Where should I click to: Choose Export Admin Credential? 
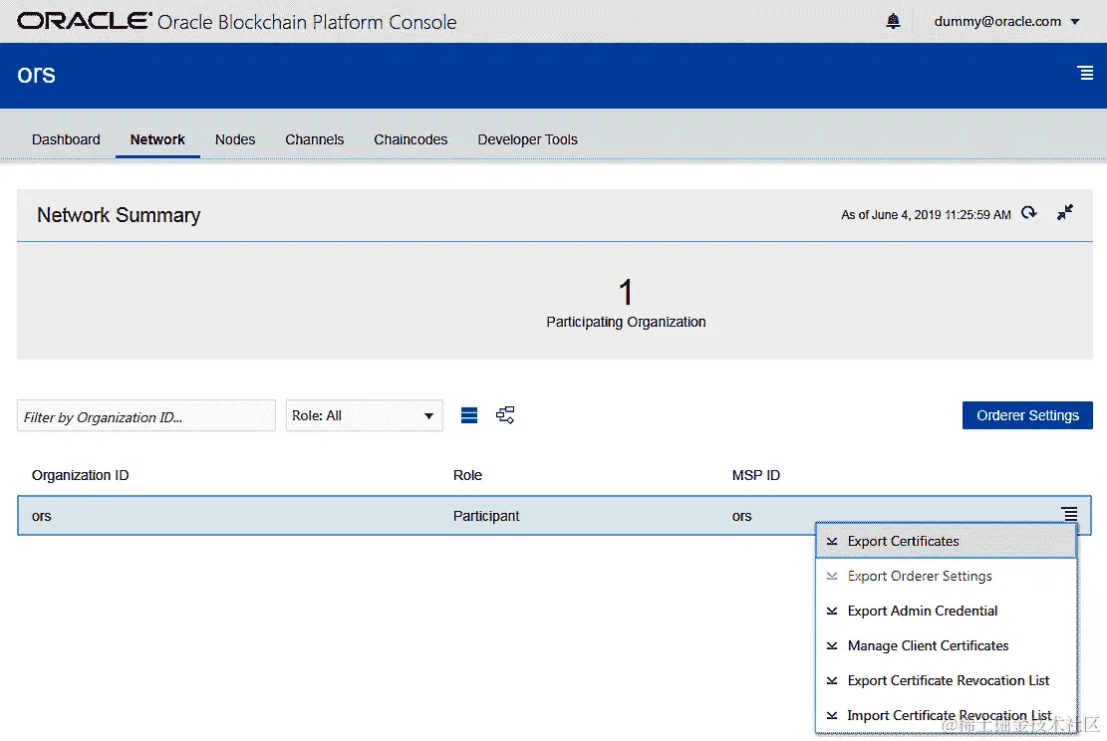coord(946,612)
